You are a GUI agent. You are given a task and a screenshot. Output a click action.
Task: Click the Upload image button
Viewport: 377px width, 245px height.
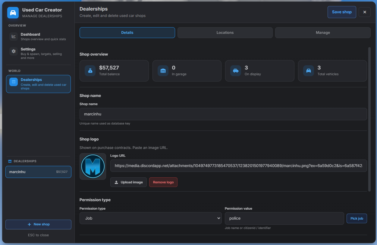coord(128,182)
